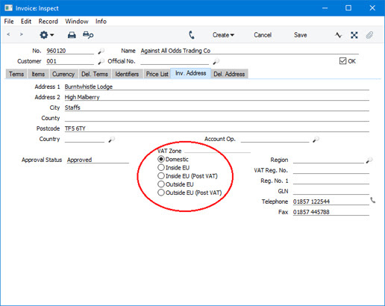Image resolution: width=385 pixels, height=306 pixels.
Task: Click the Account Op. field
Action: [275, 139]
